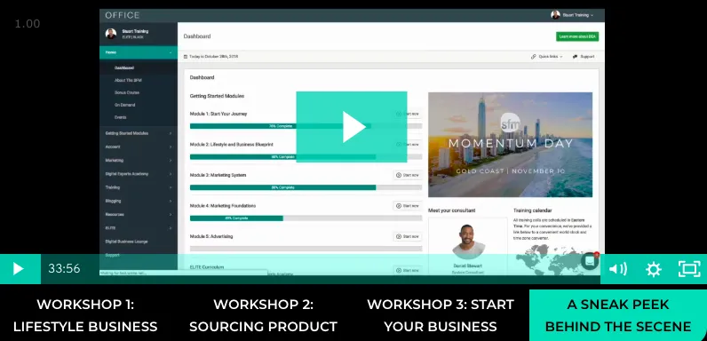Mute the video with the speaker icon
707x341 pixels.
pos(617,269)
